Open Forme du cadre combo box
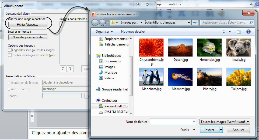This screenshot has height=140, width=259. coord(65,89)
